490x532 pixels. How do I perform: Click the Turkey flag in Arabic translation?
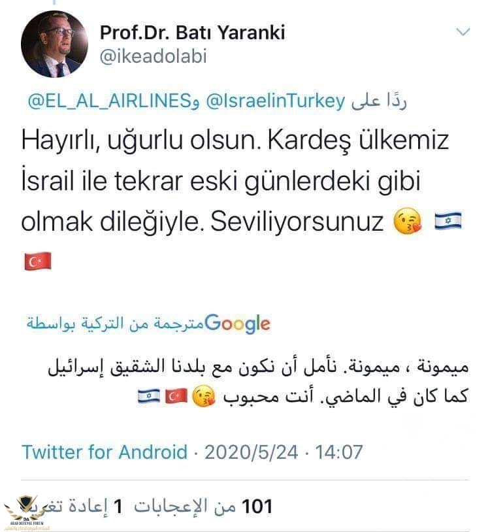(176, 396)
